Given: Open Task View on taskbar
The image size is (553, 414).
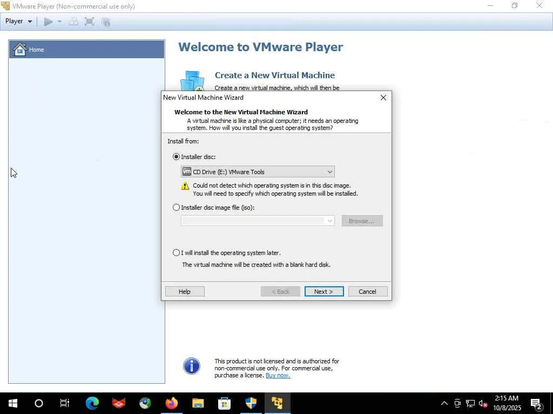Looking at the screenshot, I should click(65, 403).
